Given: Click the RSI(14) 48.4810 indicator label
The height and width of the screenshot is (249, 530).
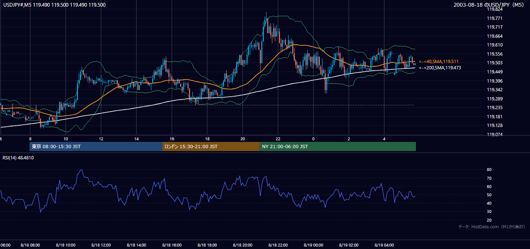Looking at the screenshot, I should 18,158.
